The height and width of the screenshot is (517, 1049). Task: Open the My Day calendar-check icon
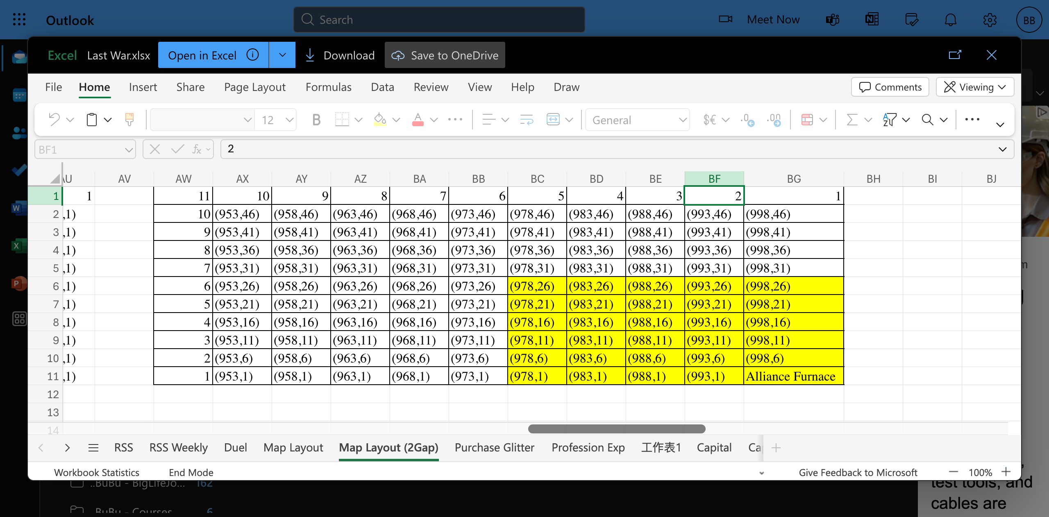(x=911, y=19)
